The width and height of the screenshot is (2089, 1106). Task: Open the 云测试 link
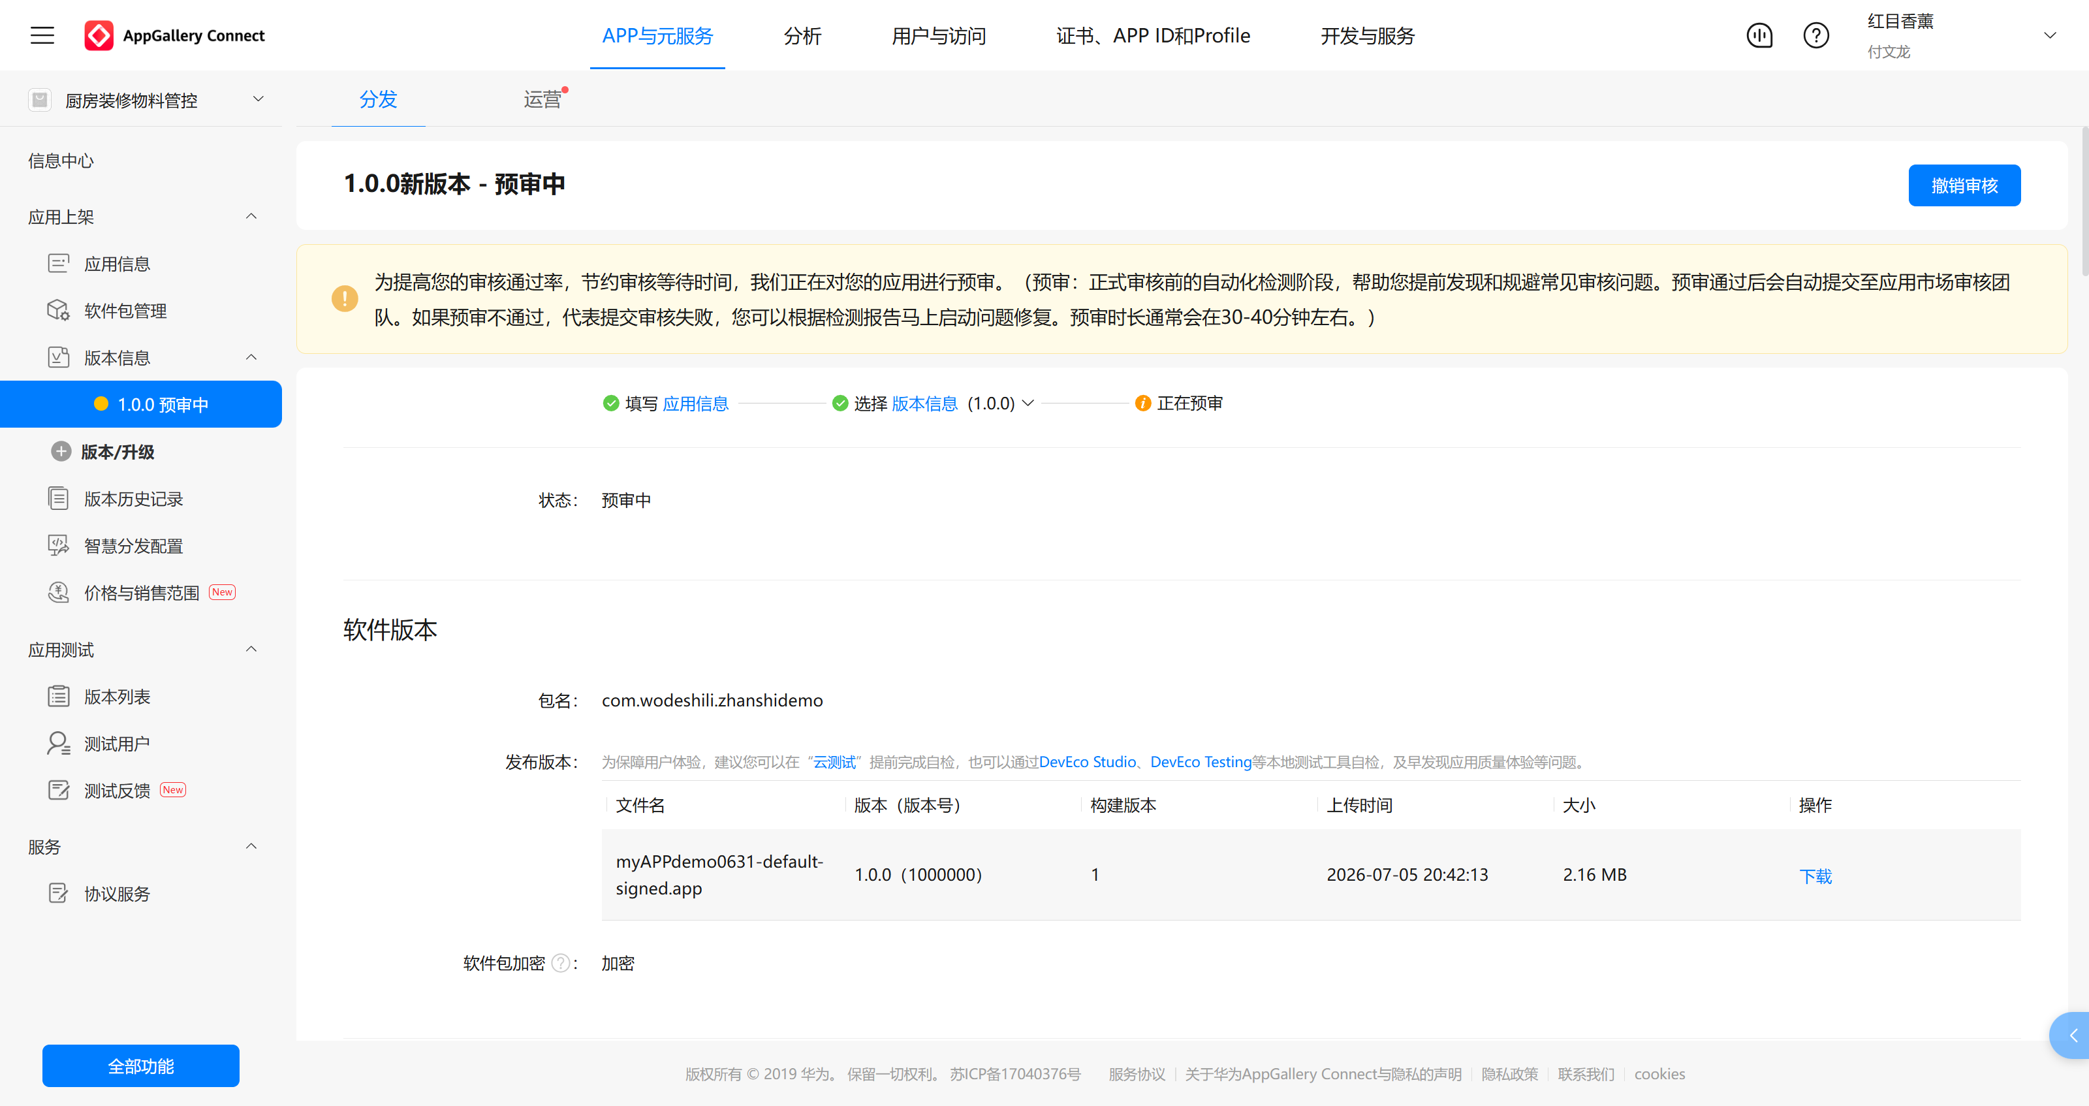(x=834, y=761)
